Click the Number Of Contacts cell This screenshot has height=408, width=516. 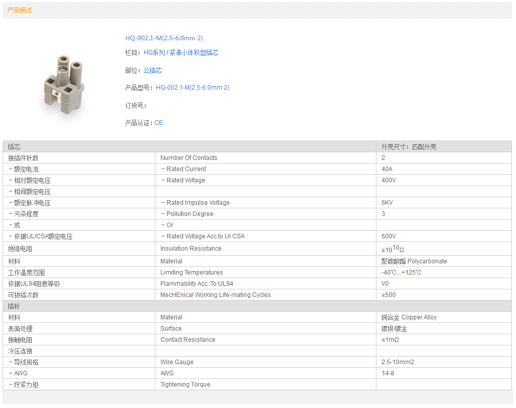(188, 158)
